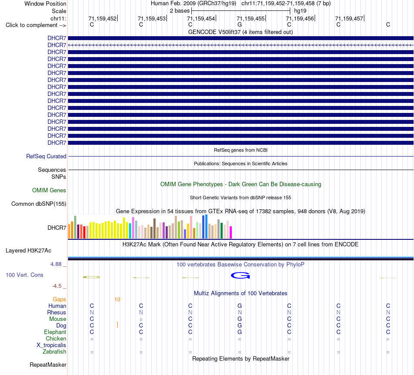Click the chr11: ruler label
Screen dimensions: 414x375
58,18
